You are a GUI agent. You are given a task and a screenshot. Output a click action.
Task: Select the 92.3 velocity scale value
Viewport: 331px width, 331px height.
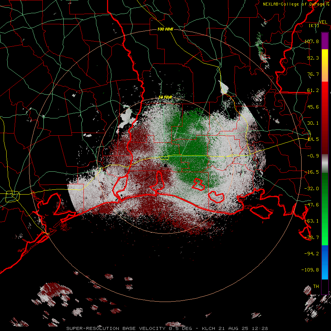click(313, 58)
